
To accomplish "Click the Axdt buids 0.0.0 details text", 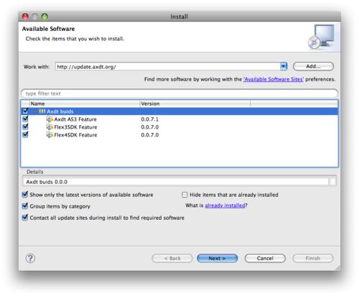I will (x=47, y=182).
